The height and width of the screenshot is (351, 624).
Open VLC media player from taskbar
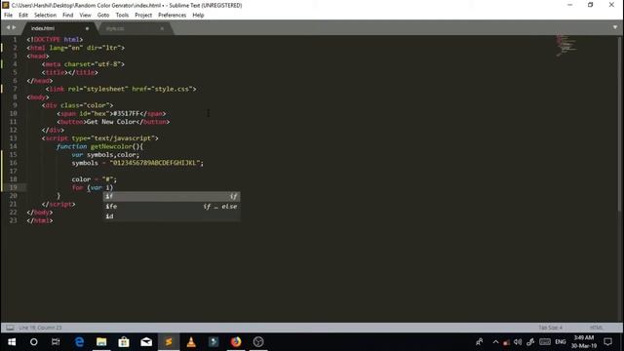click(191, 342)
